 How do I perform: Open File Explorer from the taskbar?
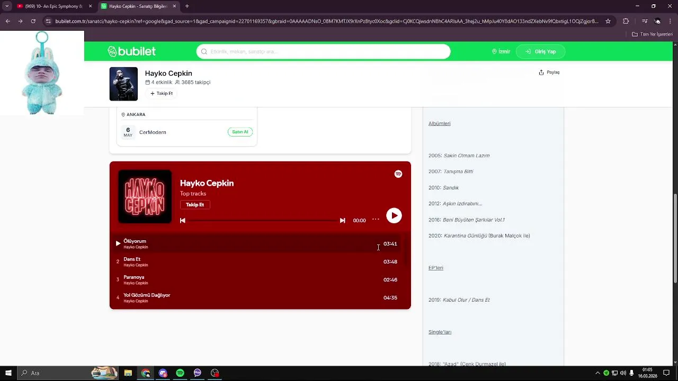click(128, 373)
